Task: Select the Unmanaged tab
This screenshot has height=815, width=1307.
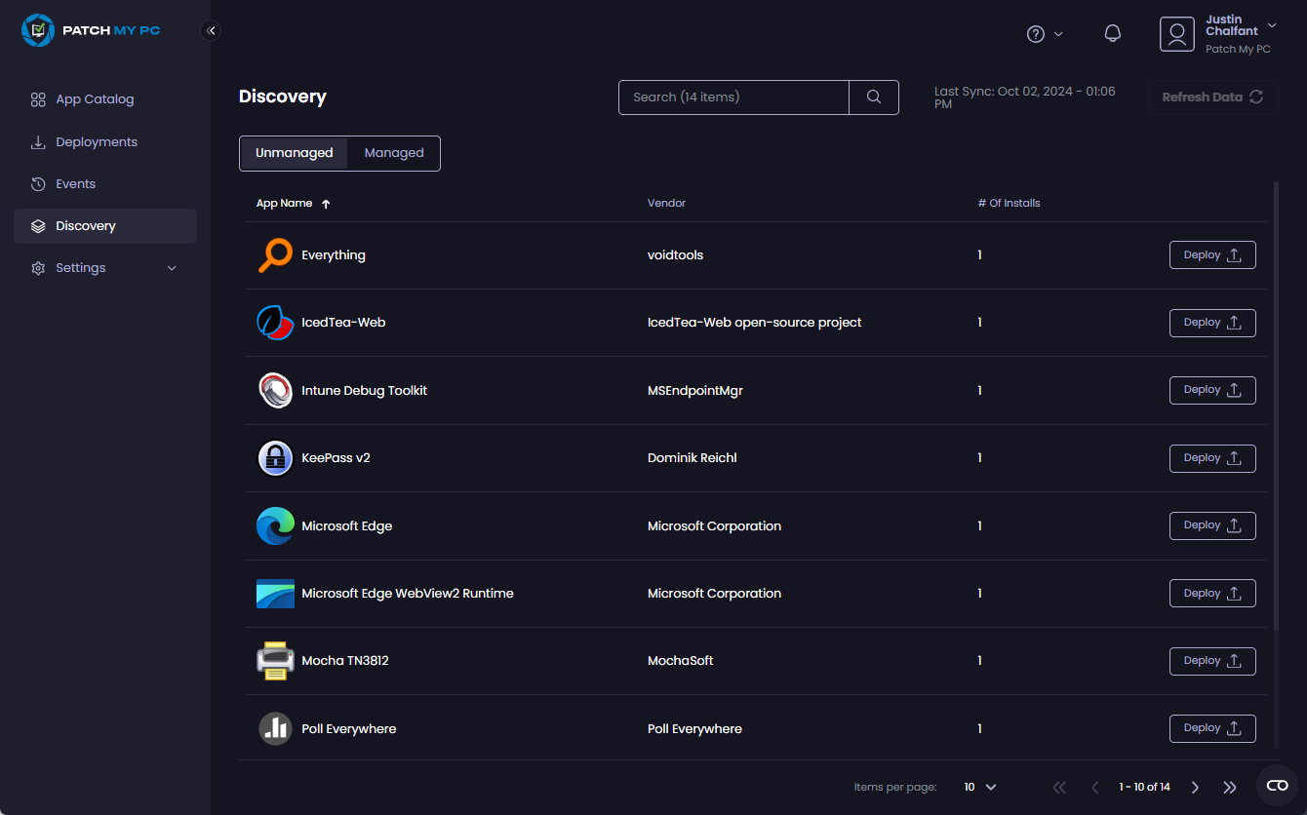Action: (294, 152)
